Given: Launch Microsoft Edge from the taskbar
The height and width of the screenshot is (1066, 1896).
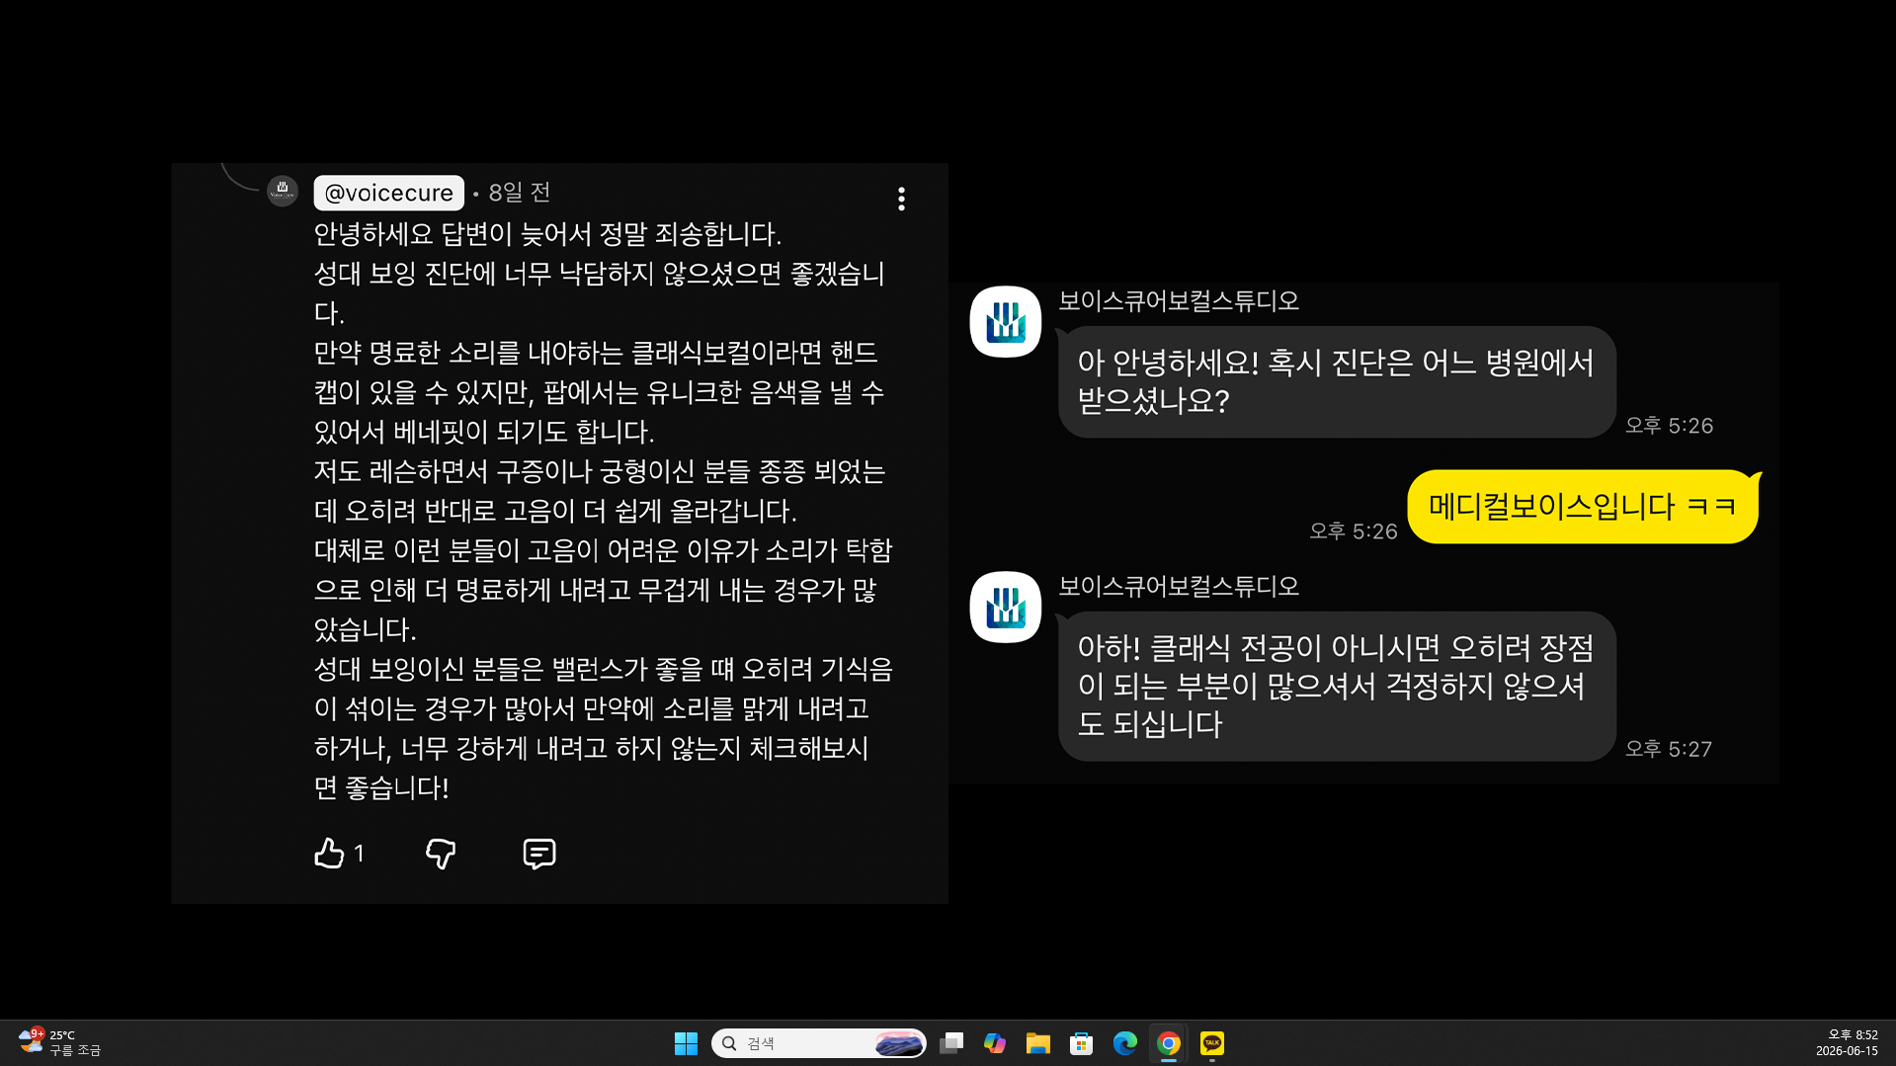Looking at the screenshot, I should tap(1125, 1043).
